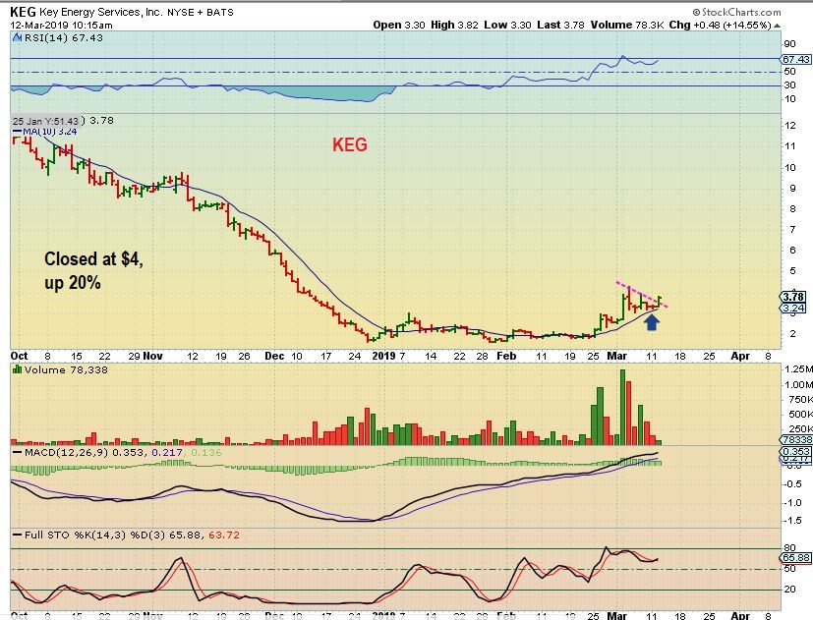Click the RSI(14) 67.43 legend label
The image size is (813, 620).
62,38
